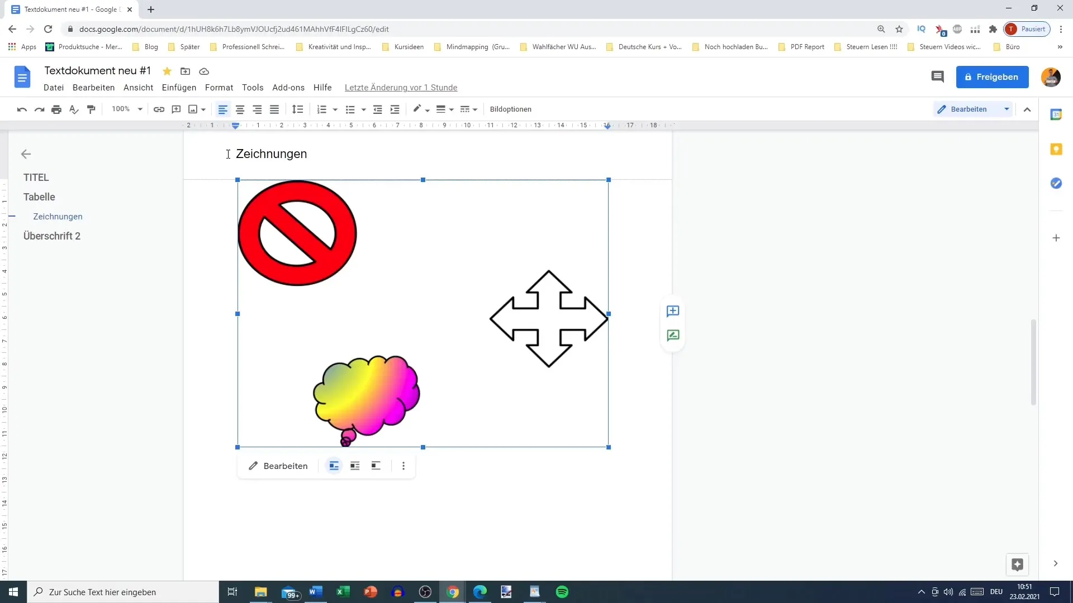The height and width of the screenshot is (603, 1073).
Task: Check the cloud document status icon
Action: click(204, 71)
